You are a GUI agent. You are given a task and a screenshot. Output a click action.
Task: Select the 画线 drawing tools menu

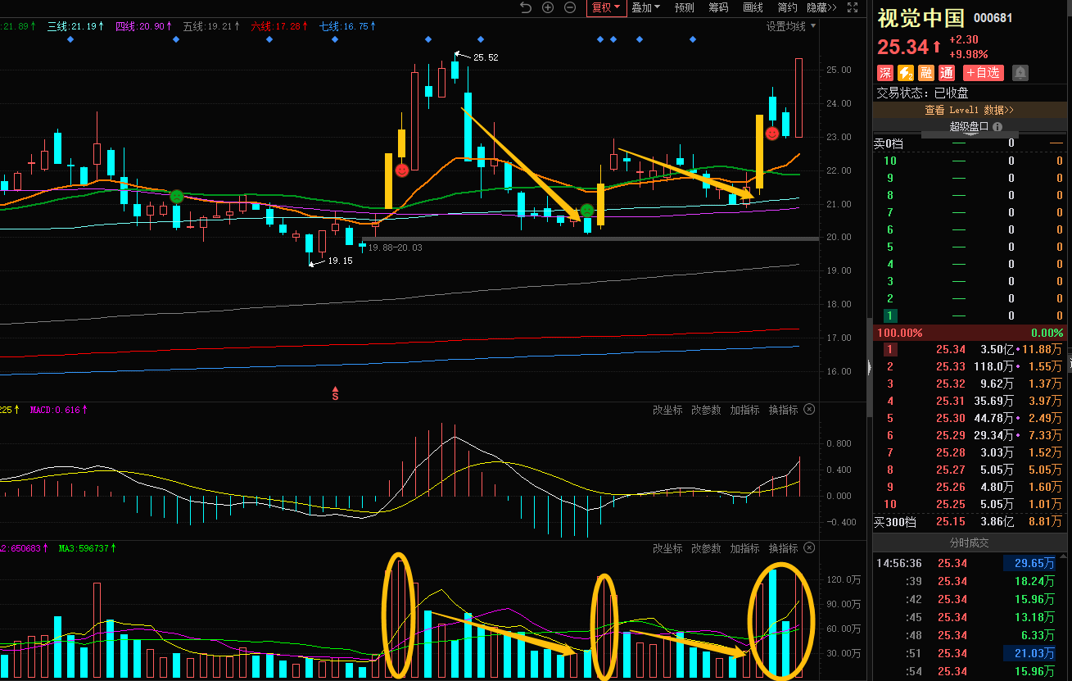(753, 7)
